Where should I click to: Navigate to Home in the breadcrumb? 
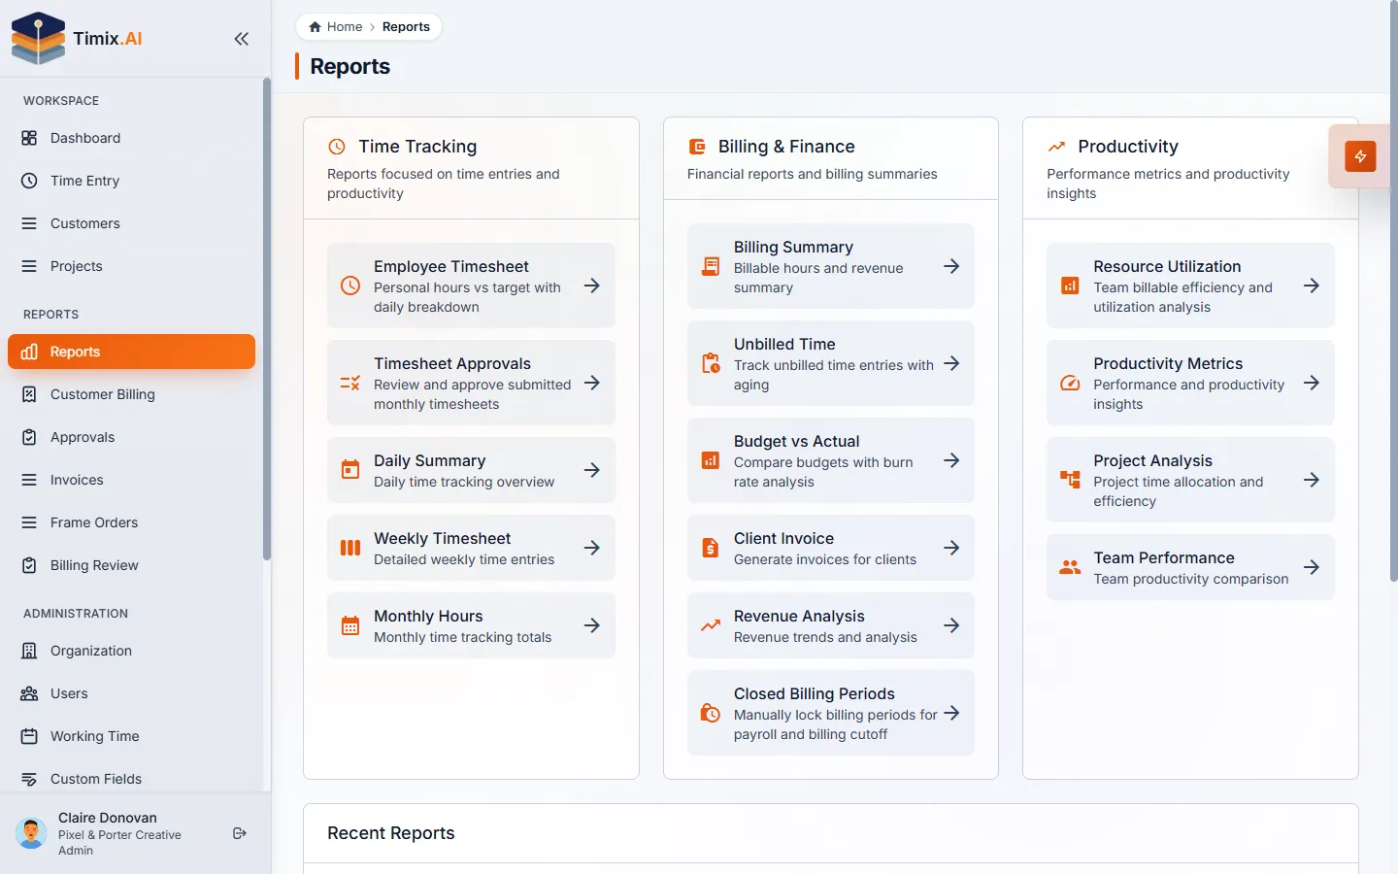(335, 27)
